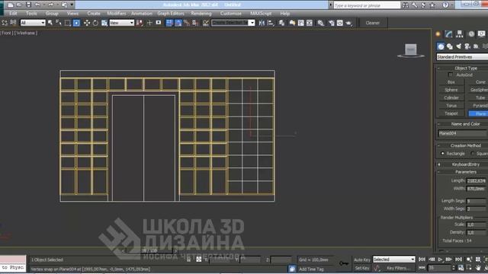Open the Edit menu
This screenshot has width=488, height=274.
13,14
